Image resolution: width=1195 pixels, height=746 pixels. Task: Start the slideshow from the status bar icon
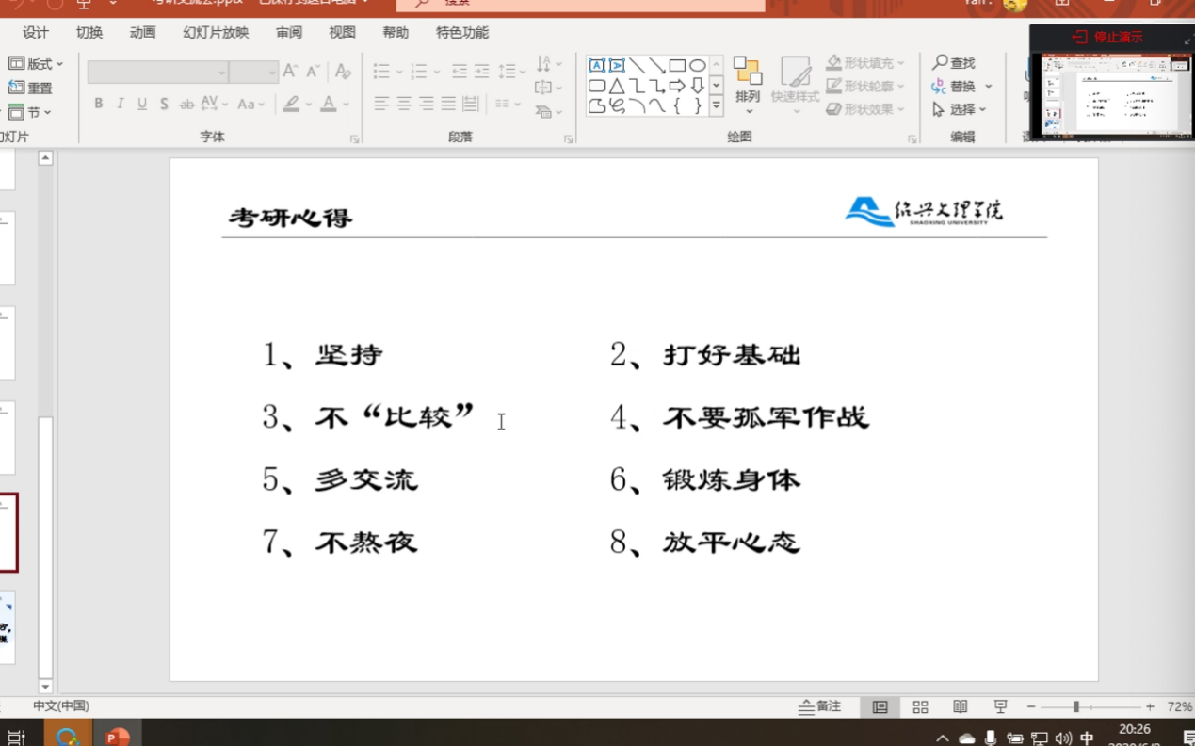pos(1000,706)
